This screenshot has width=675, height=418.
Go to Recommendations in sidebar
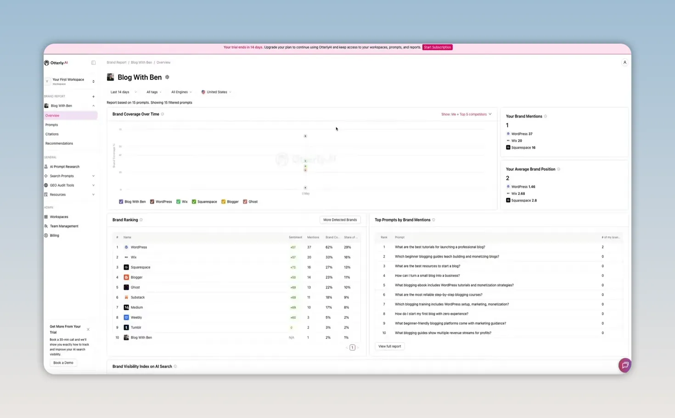(x=59, y=143)
